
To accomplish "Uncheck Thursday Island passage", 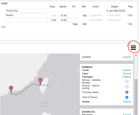I will (x=127, y=92).
